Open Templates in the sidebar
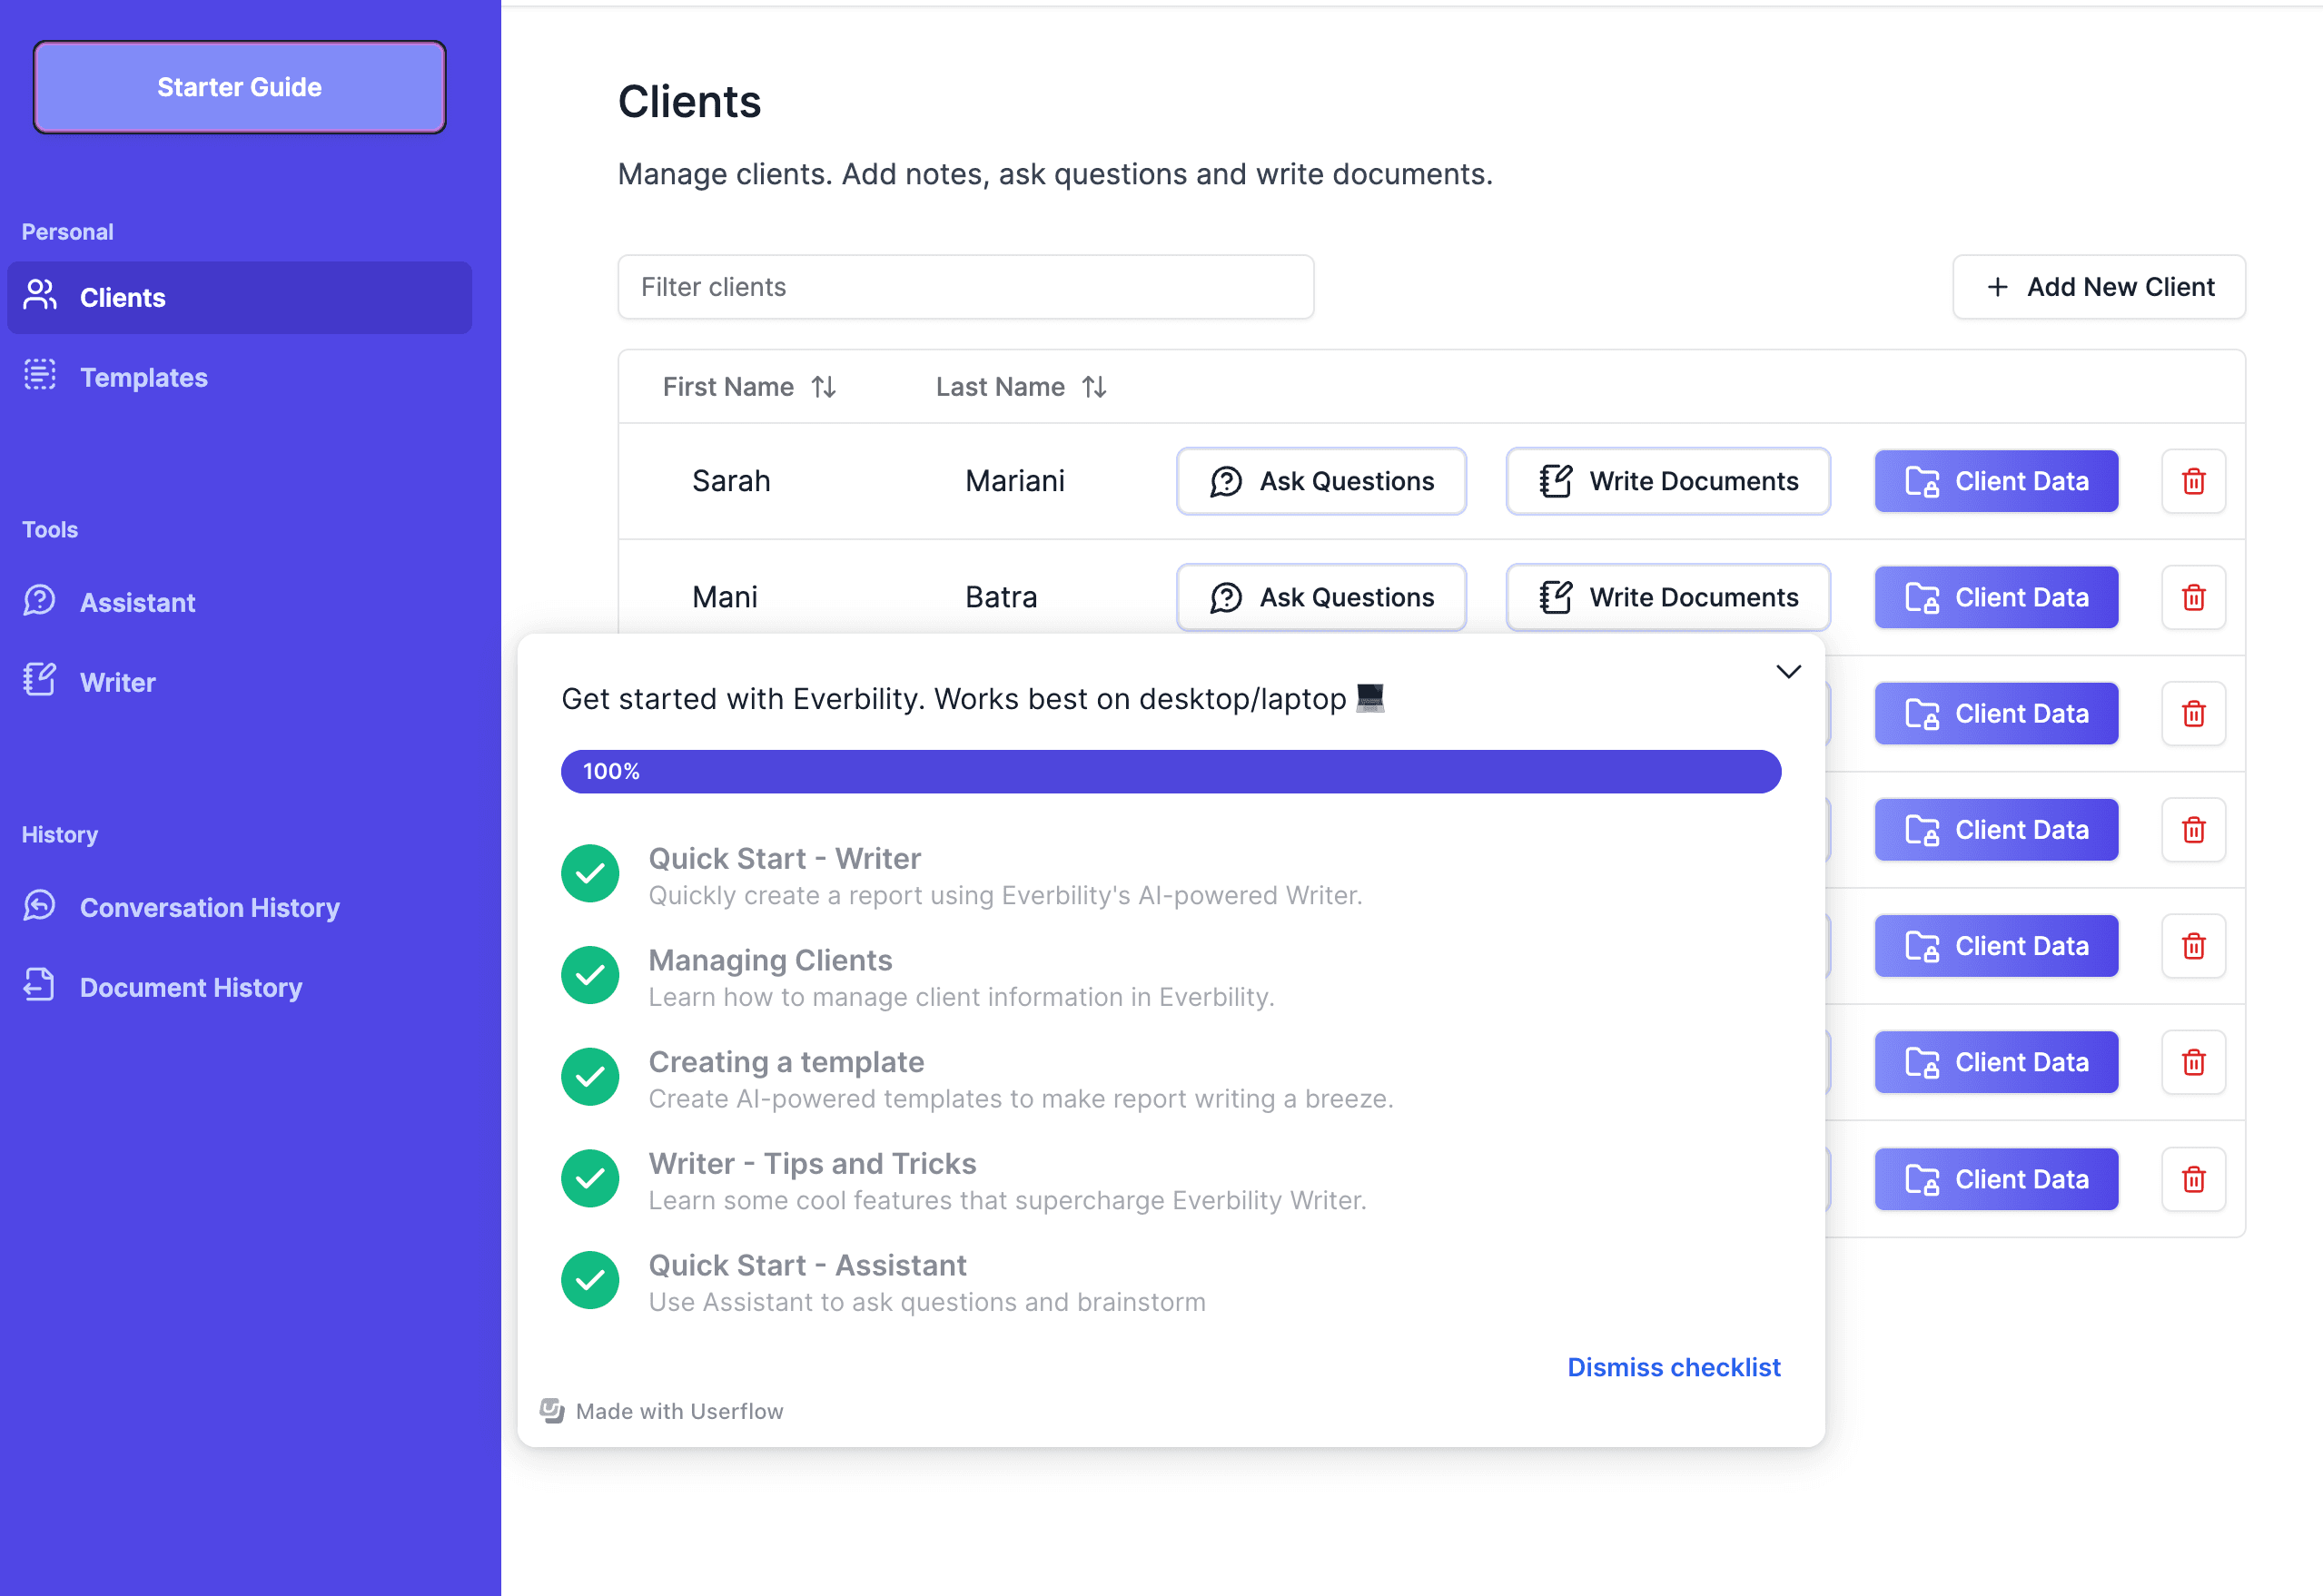 pos(144,378)
